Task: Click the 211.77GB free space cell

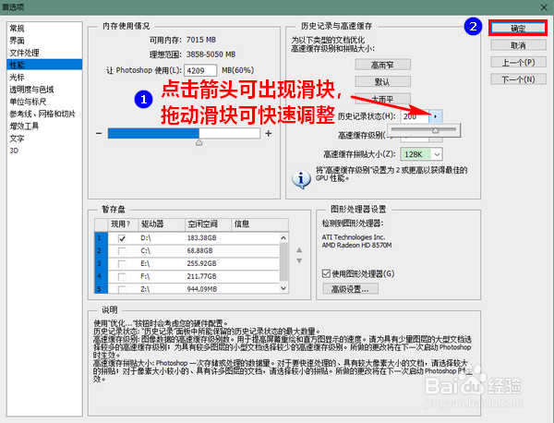Action: [x=201, y=276]
